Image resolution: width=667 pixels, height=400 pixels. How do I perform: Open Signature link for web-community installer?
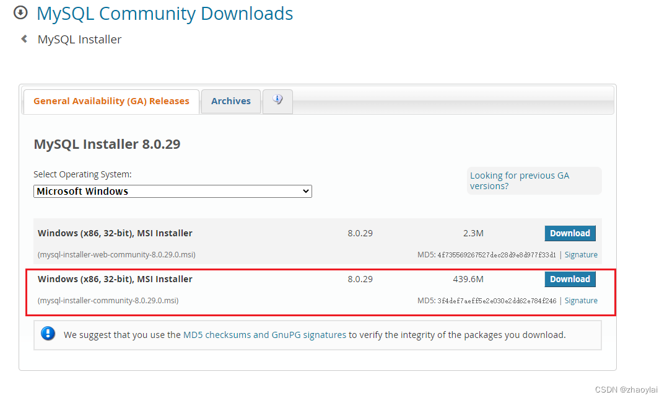581,255
